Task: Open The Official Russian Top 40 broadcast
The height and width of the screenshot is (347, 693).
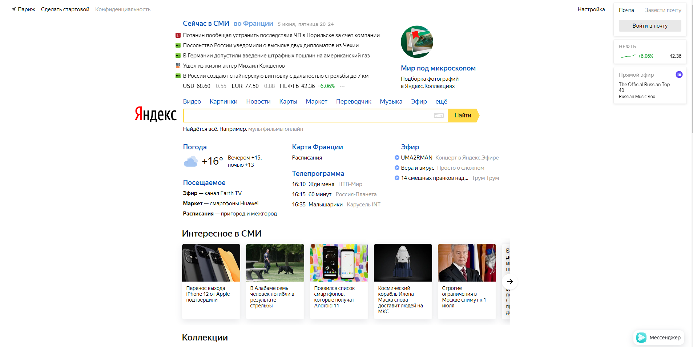Action: [644, 87]
